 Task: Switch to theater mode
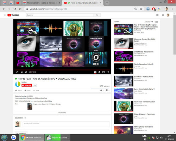point(103,72)
